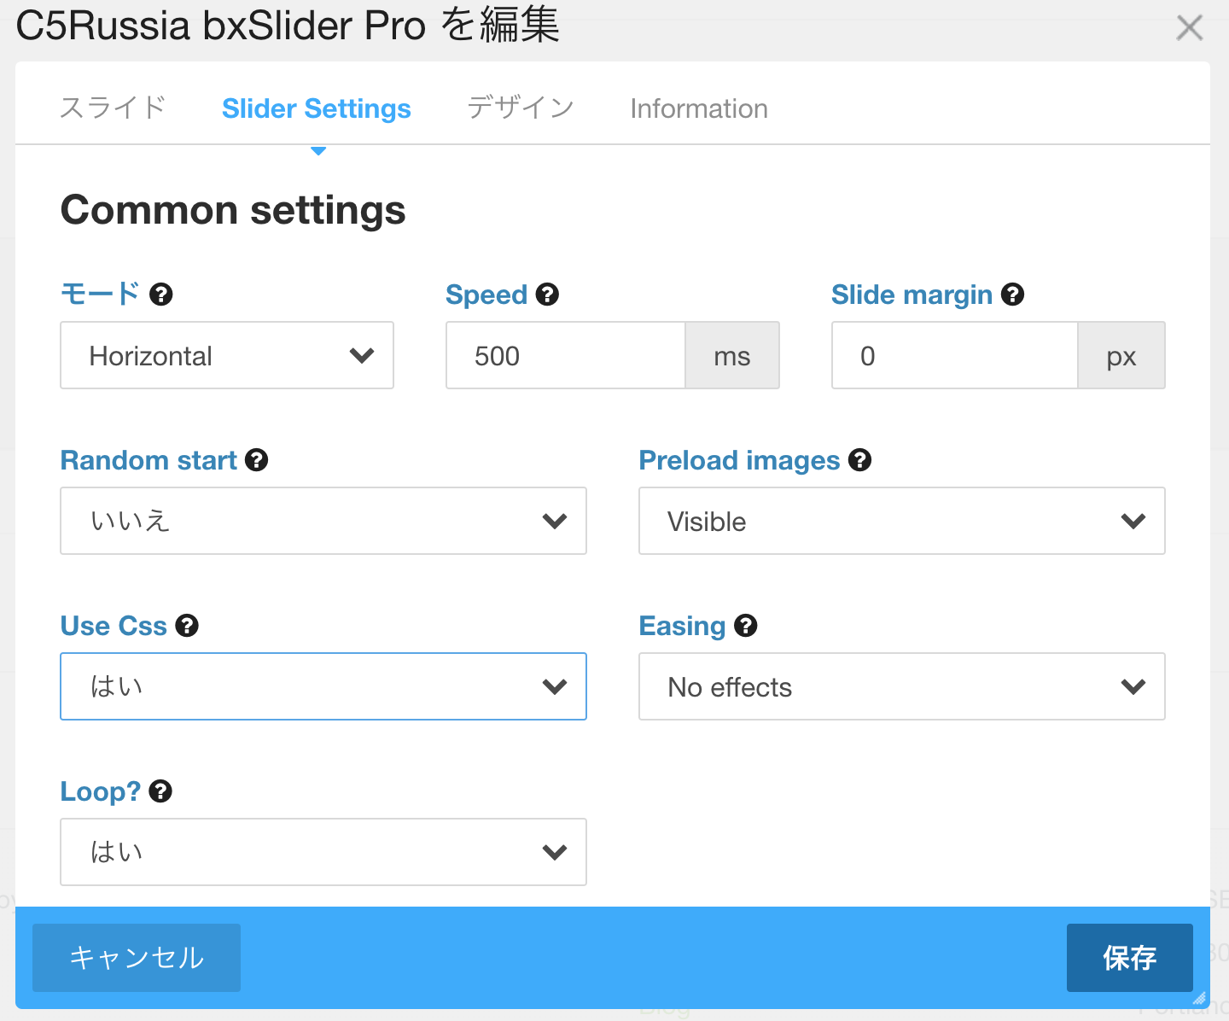The width and height of the screenshot is (1229, 1021).
Task: Click the Speed label
Action: (486, 295)
